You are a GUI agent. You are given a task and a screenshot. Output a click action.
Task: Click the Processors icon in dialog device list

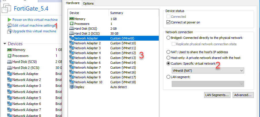71,24
